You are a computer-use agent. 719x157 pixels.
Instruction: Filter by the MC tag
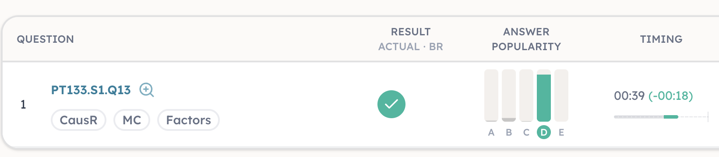click(132, 120)
